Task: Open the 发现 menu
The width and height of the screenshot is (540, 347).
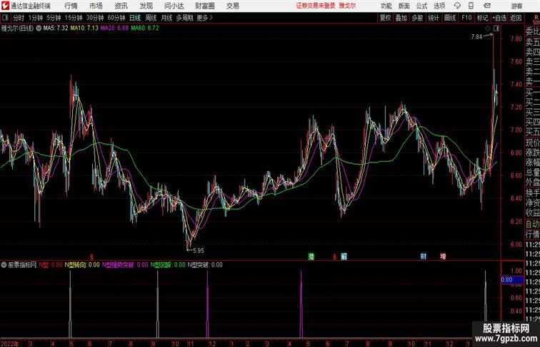Action: (x=146, y=6)
